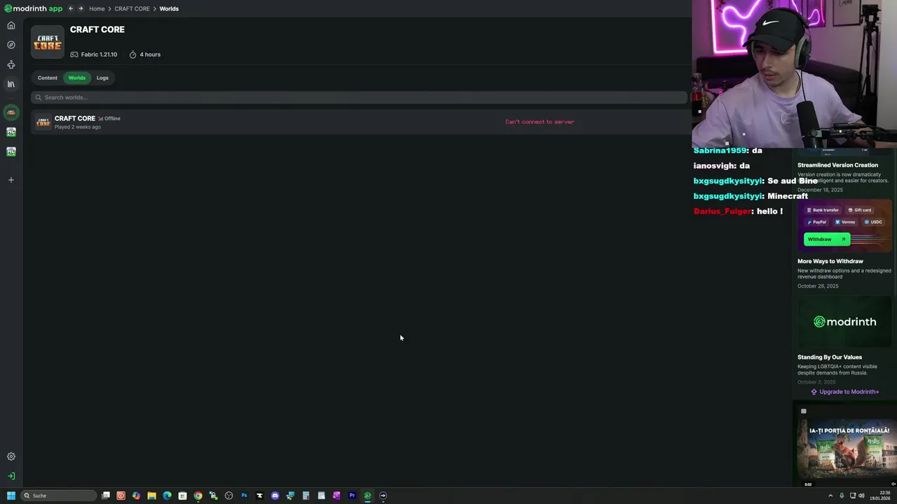Click the taskbar Suche search box
Viewport: 897px width, 504px height.
click(59, 496)
